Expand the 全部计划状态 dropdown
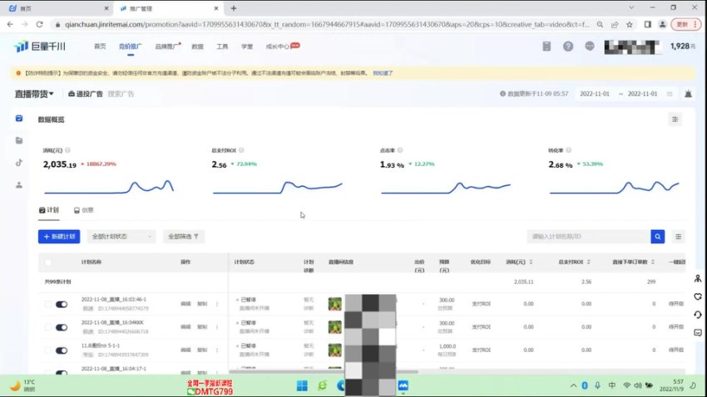Screen dimensions: 707x397 (x=121, y=237)
